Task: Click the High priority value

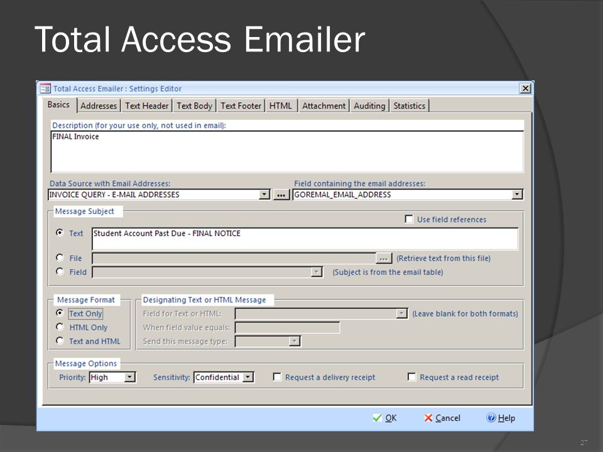Action: tap(99, 377)
